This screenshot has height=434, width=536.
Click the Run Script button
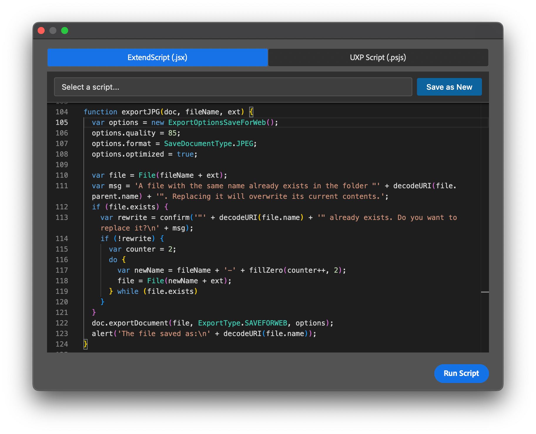[461, 373]
